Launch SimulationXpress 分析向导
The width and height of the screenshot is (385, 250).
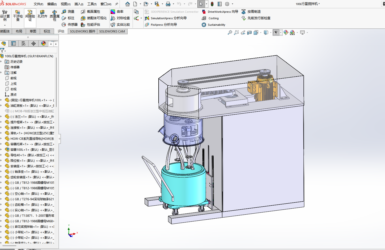click(166, 18)
